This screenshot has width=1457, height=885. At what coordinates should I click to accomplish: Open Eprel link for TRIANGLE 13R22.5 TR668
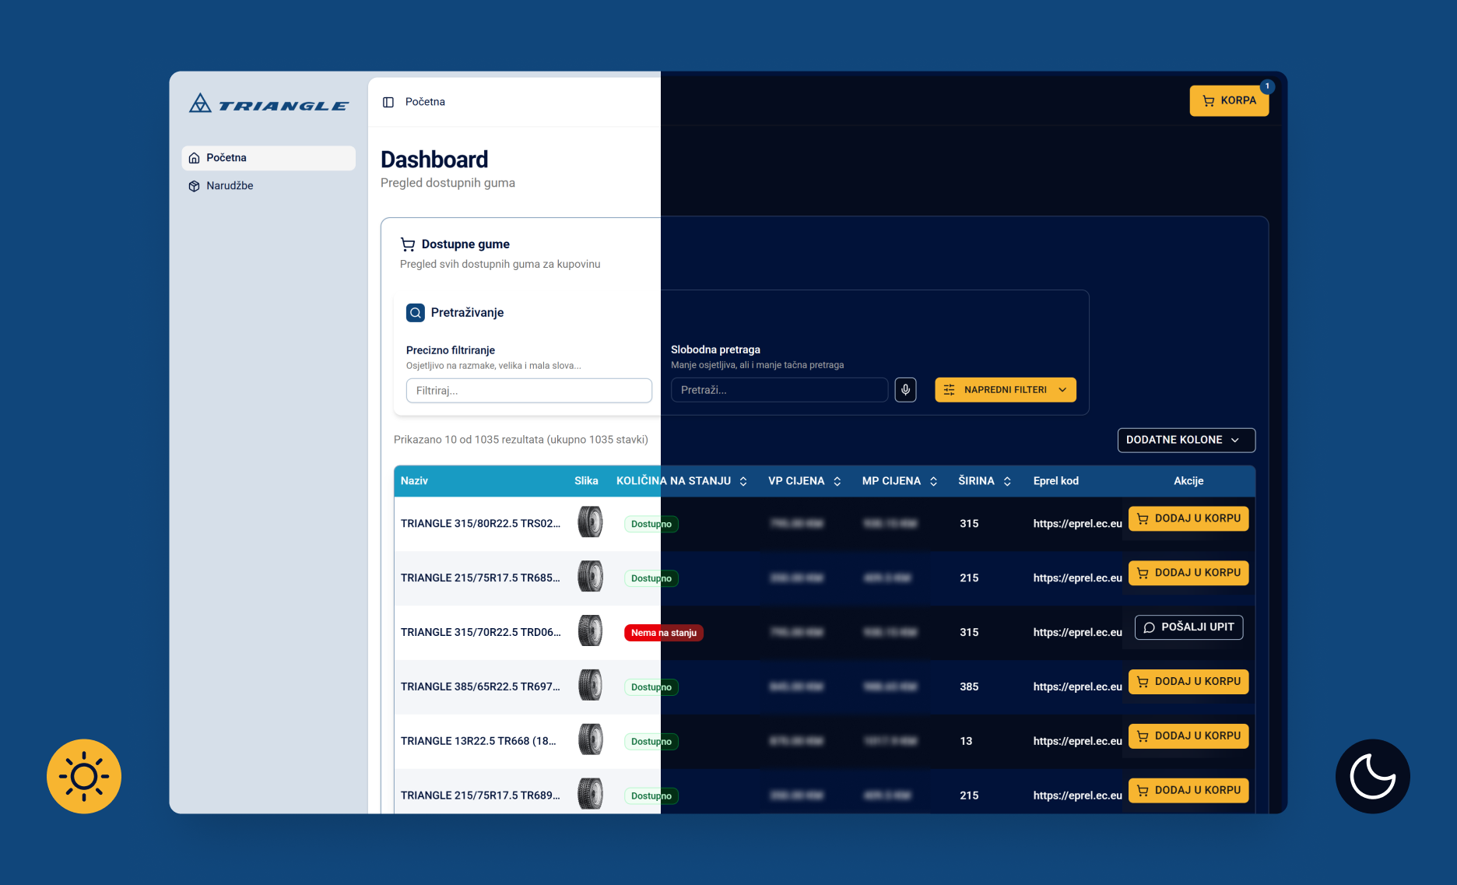1077,742
